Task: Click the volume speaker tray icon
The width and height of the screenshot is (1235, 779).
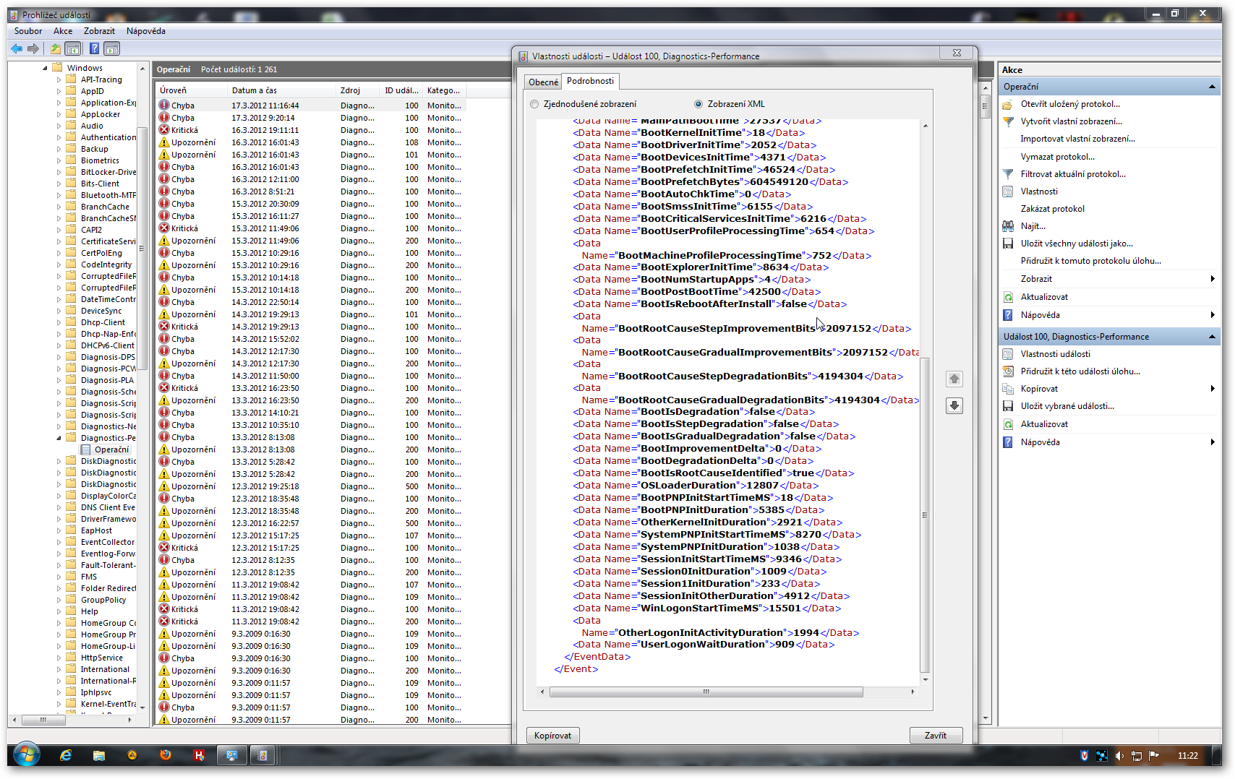Action: (x=1119, y=756)
